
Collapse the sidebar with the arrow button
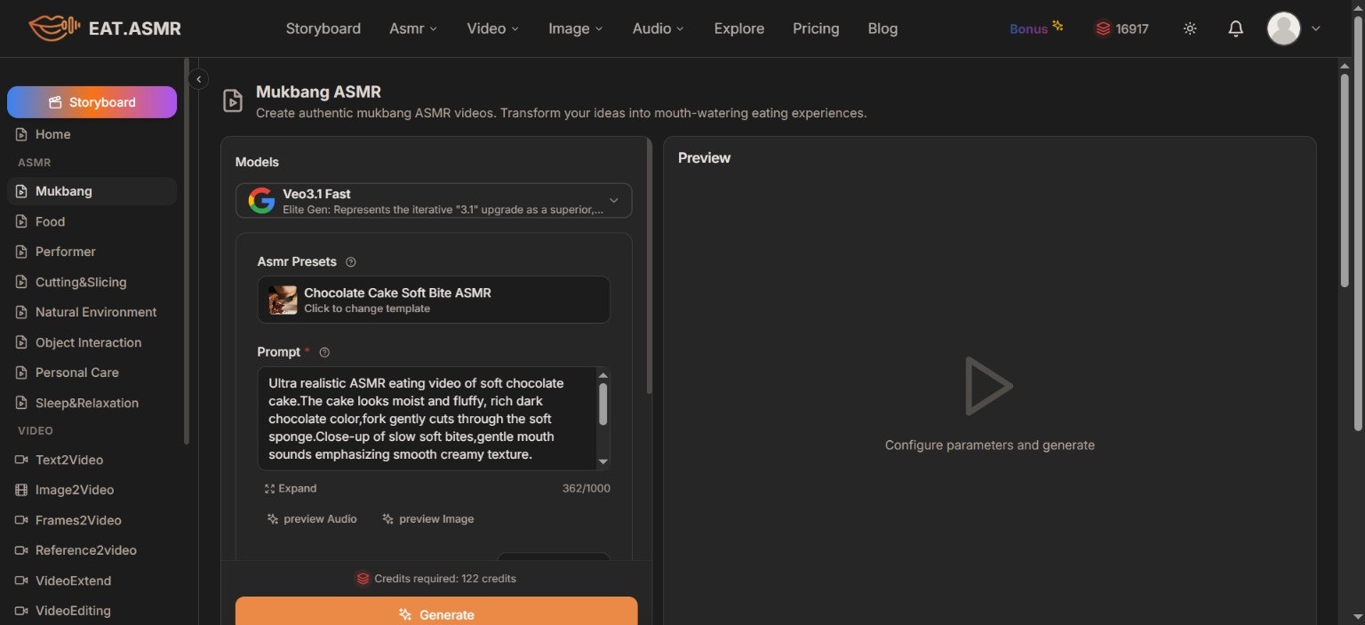199,79
